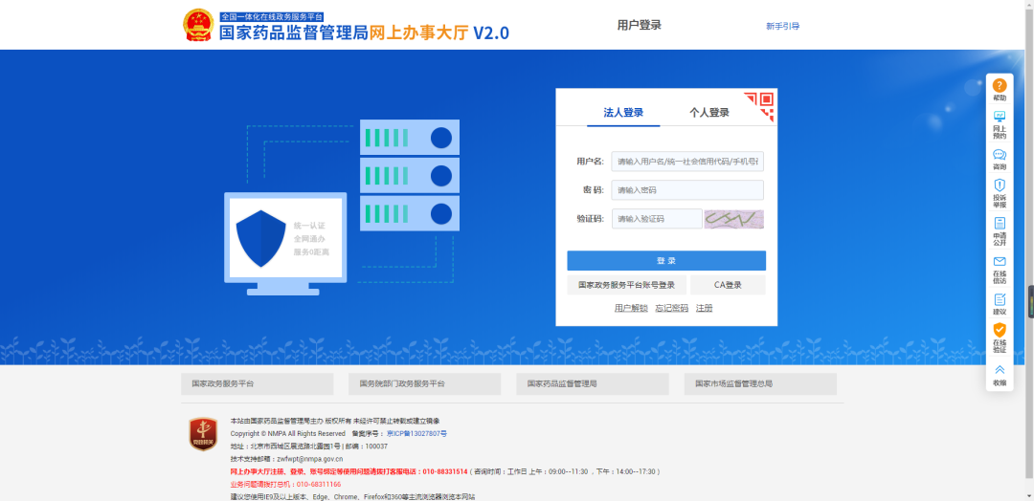1034x501 pixels.
Task: Click the 京ICP备13027807号 record link
Action: click(416, 434)
